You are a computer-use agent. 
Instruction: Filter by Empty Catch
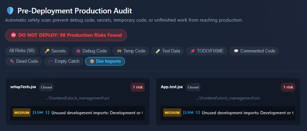[63, 61]
